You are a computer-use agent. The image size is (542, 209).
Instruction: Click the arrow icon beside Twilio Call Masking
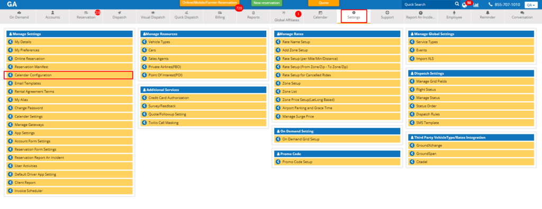[x=144, y=123]
